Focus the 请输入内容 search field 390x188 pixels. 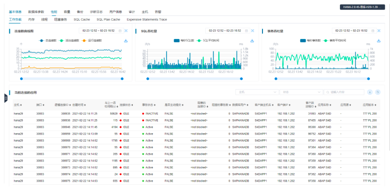[344, 92]
